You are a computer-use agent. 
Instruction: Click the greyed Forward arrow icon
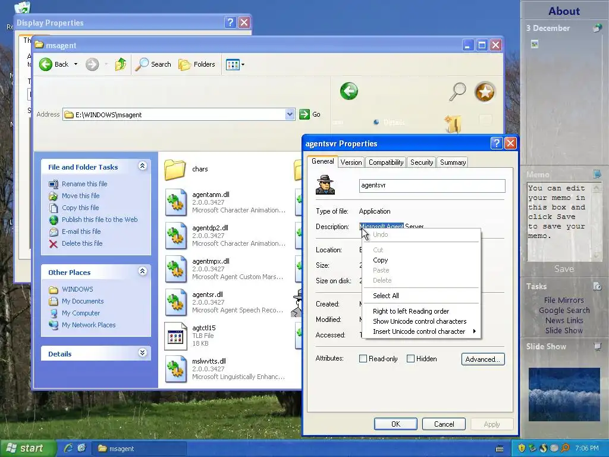(92, 64)
